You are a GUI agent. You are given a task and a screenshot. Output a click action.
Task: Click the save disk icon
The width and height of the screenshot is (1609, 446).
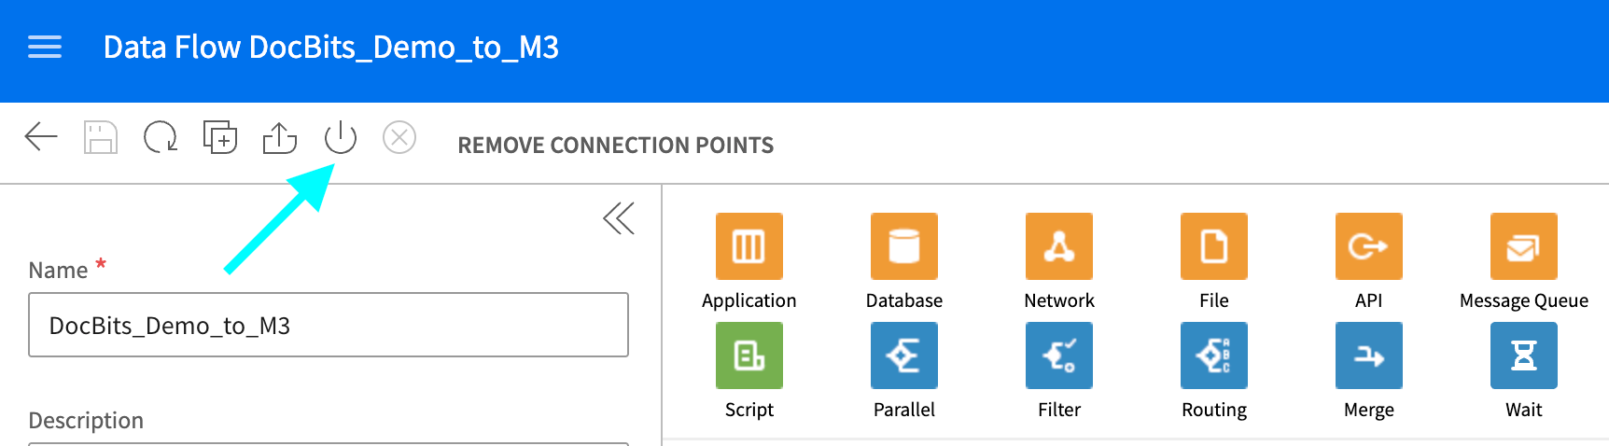pos(101,137)
